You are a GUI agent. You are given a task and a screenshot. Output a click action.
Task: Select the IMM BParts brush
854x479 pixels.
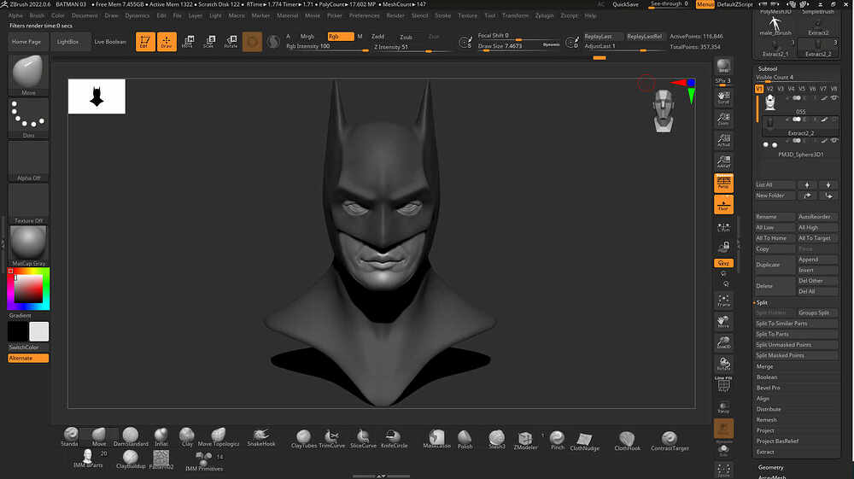point(88,459)
